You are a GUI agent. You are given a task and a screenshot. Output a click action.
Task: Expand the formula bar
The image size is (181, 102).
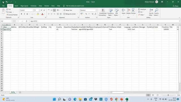point(179,21)
